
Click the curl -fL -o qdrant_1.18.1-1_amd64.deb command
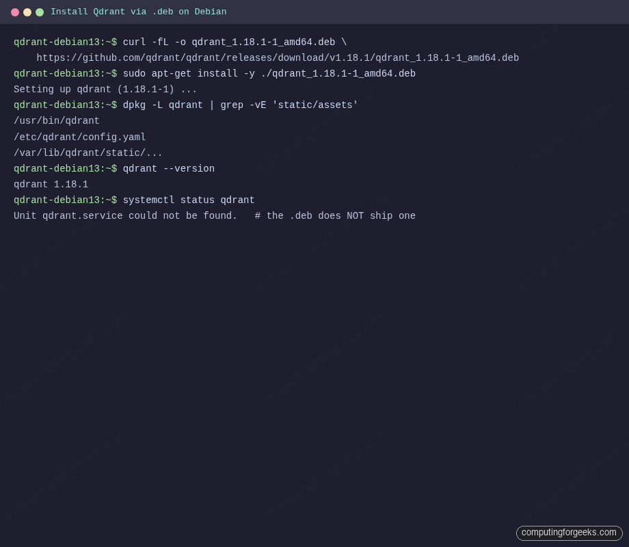click(x=235, y=42)
